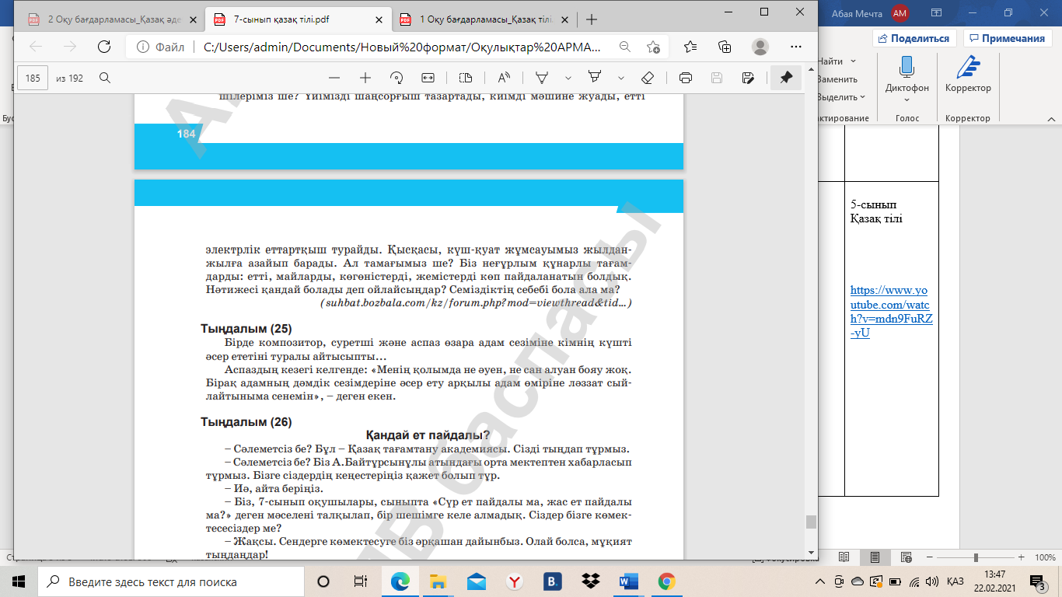This screenshot has height=597, width=1062.
Task: Click the PDF vertical scrollbar thumb
Action: pyautogui.click(x=811, y=522)
